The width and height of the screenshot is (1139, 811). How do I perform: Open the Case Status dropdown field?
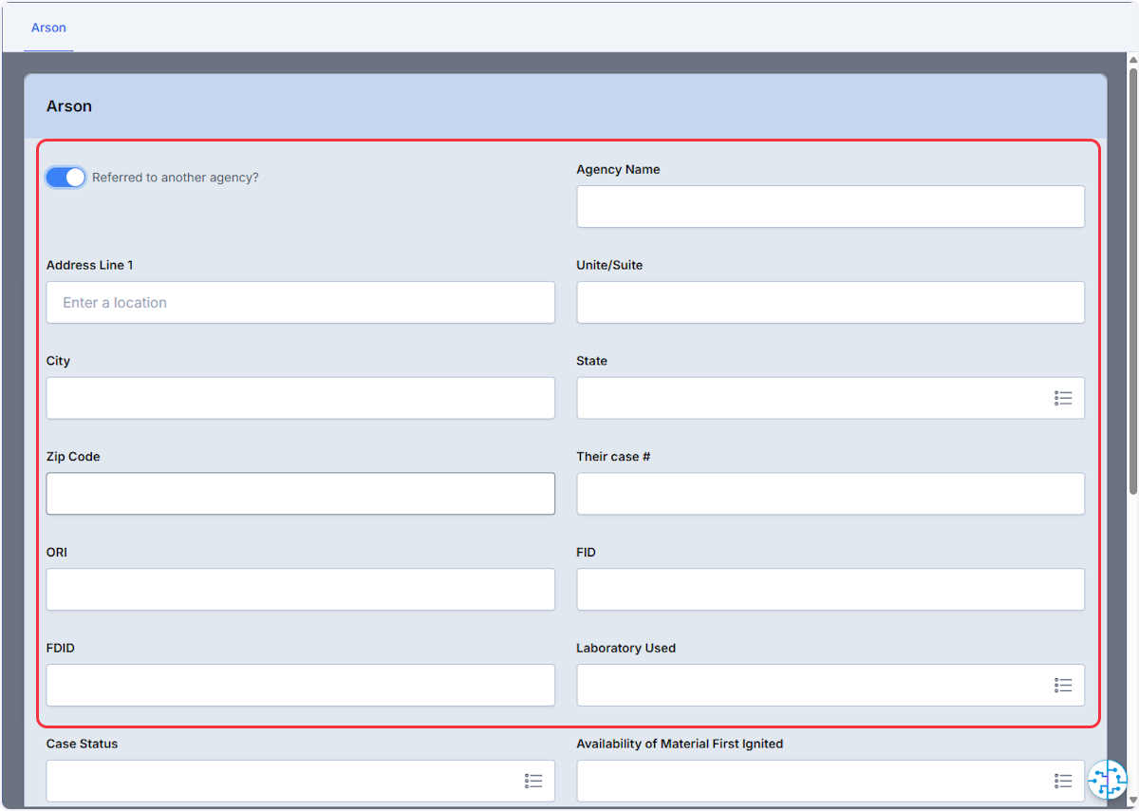(300, 781)
